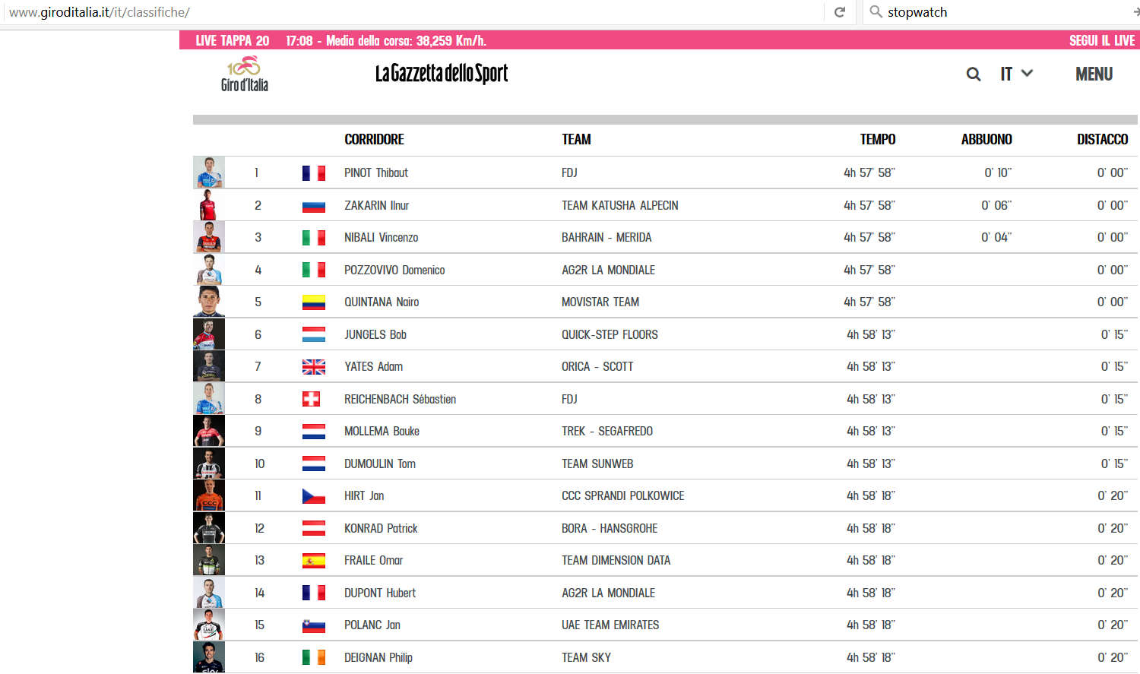
Task: Select JUNGELS Bob's time 4h 58' 13''
Action: click(871, 334)
